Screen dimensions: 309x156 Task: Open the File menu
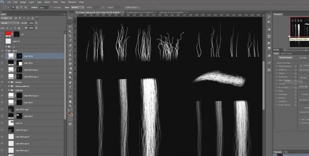pyautogui.click(x=9, y=2)
